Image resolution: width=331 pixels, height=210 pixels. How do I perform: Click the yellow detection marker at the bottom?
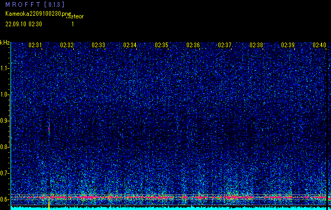[x=49, y=203]
